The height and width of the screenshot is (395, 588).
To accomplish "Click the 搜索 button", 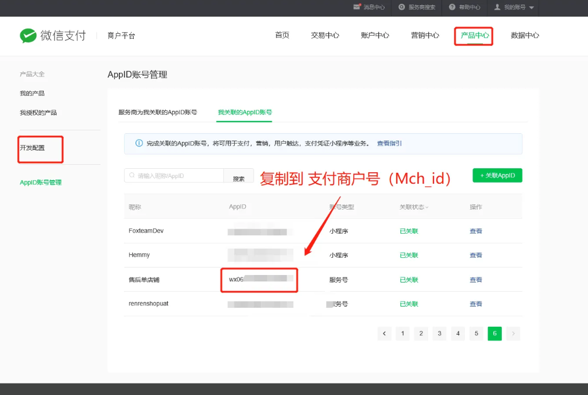I will point(238,179).
